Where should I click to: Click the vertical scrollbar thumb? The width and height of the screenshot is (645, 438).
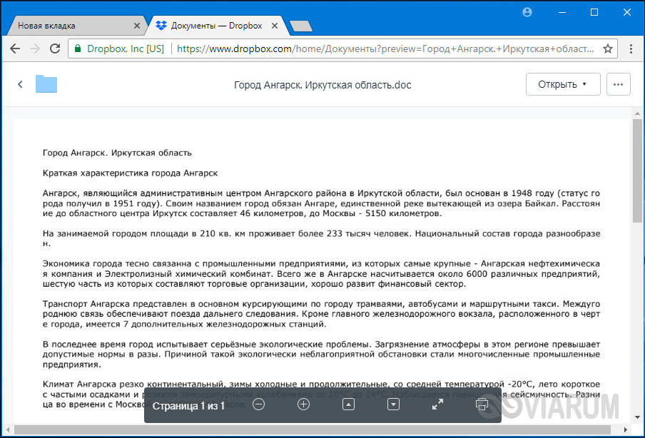click(637, 171)
